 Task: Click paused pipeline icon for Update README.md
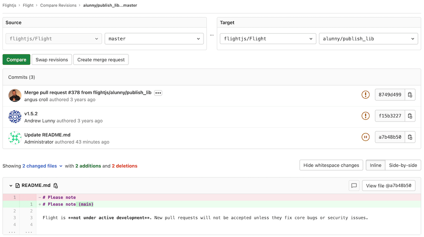(x=365, y=137)
